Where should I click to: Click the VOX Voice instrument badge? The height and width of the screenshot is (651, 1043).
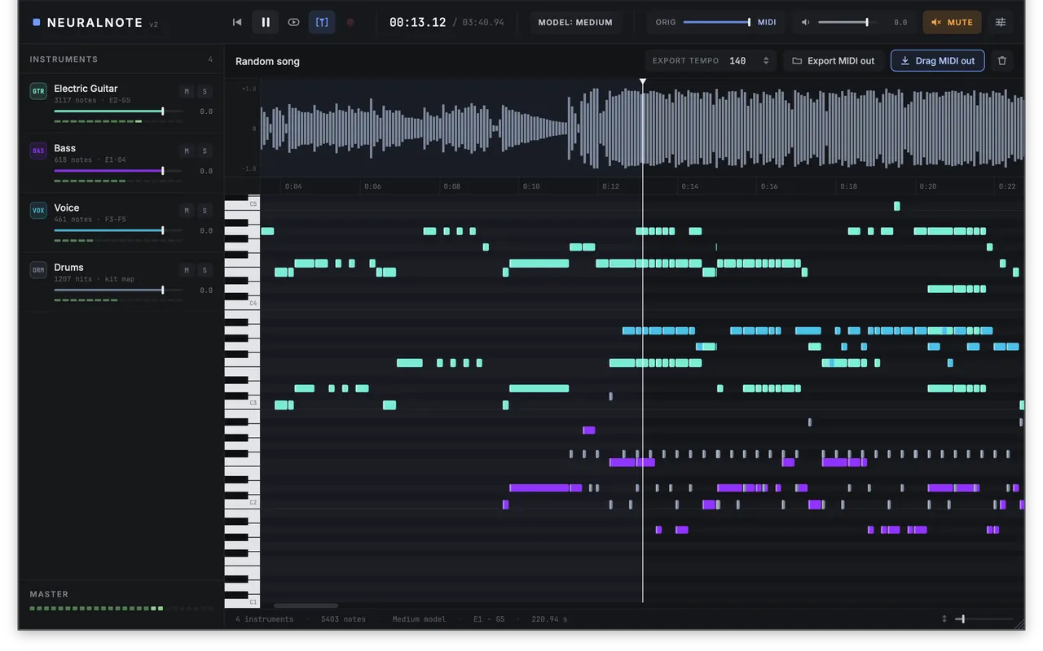(38, 211)
